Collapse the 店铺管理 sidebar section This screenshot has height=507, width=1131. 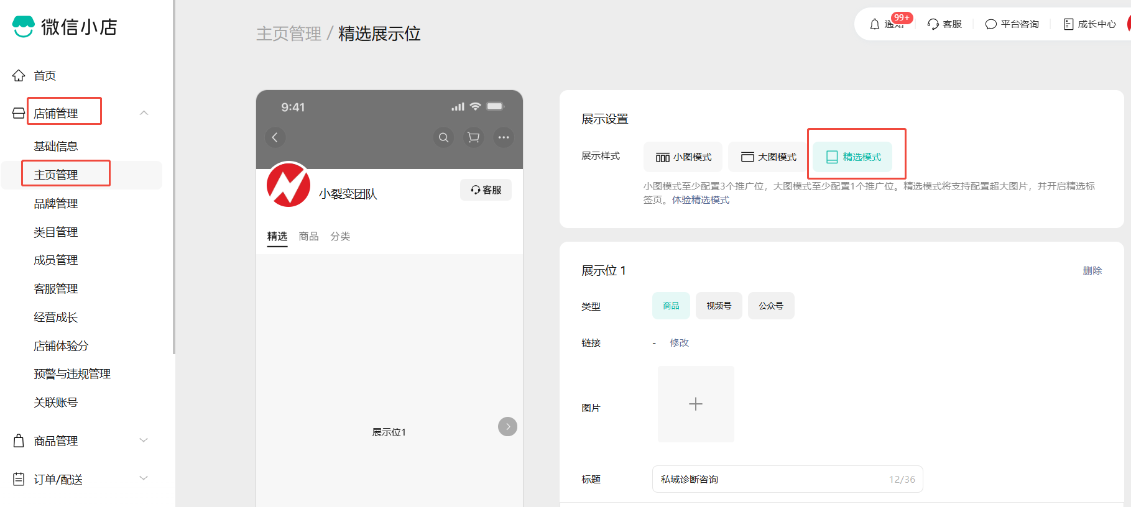[144, 113]
